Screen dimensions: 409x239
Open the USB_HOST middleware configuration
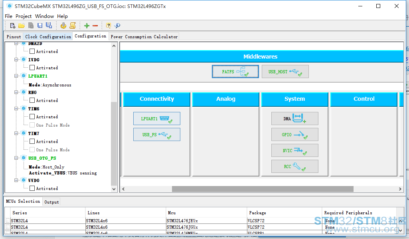285,72
